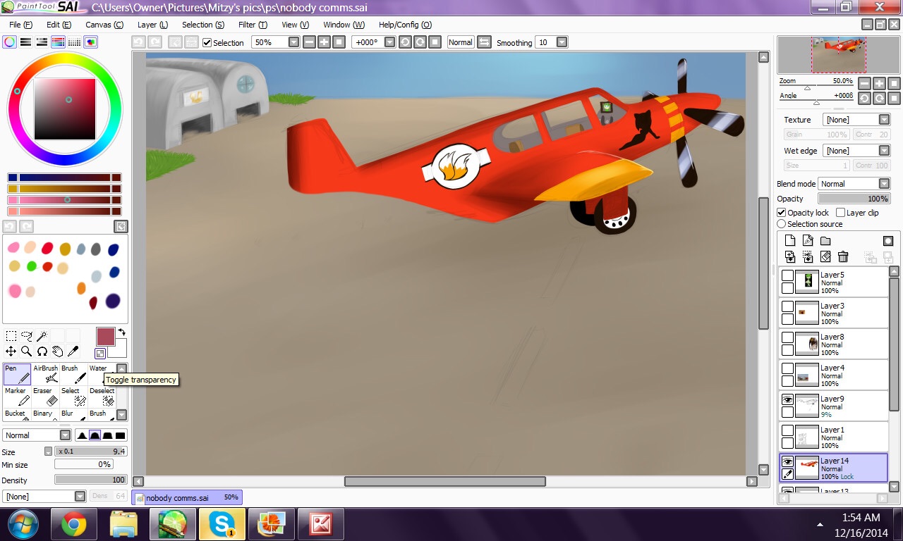The image size is (903, 541).
Task: Toggle the color wheel panel
Action: (x=9, y=42)
